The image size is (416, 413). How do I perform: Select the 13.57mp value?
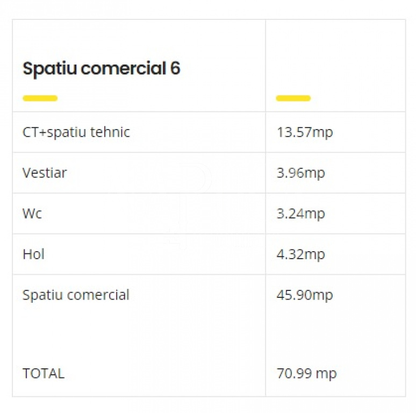(x=305, y=132)
